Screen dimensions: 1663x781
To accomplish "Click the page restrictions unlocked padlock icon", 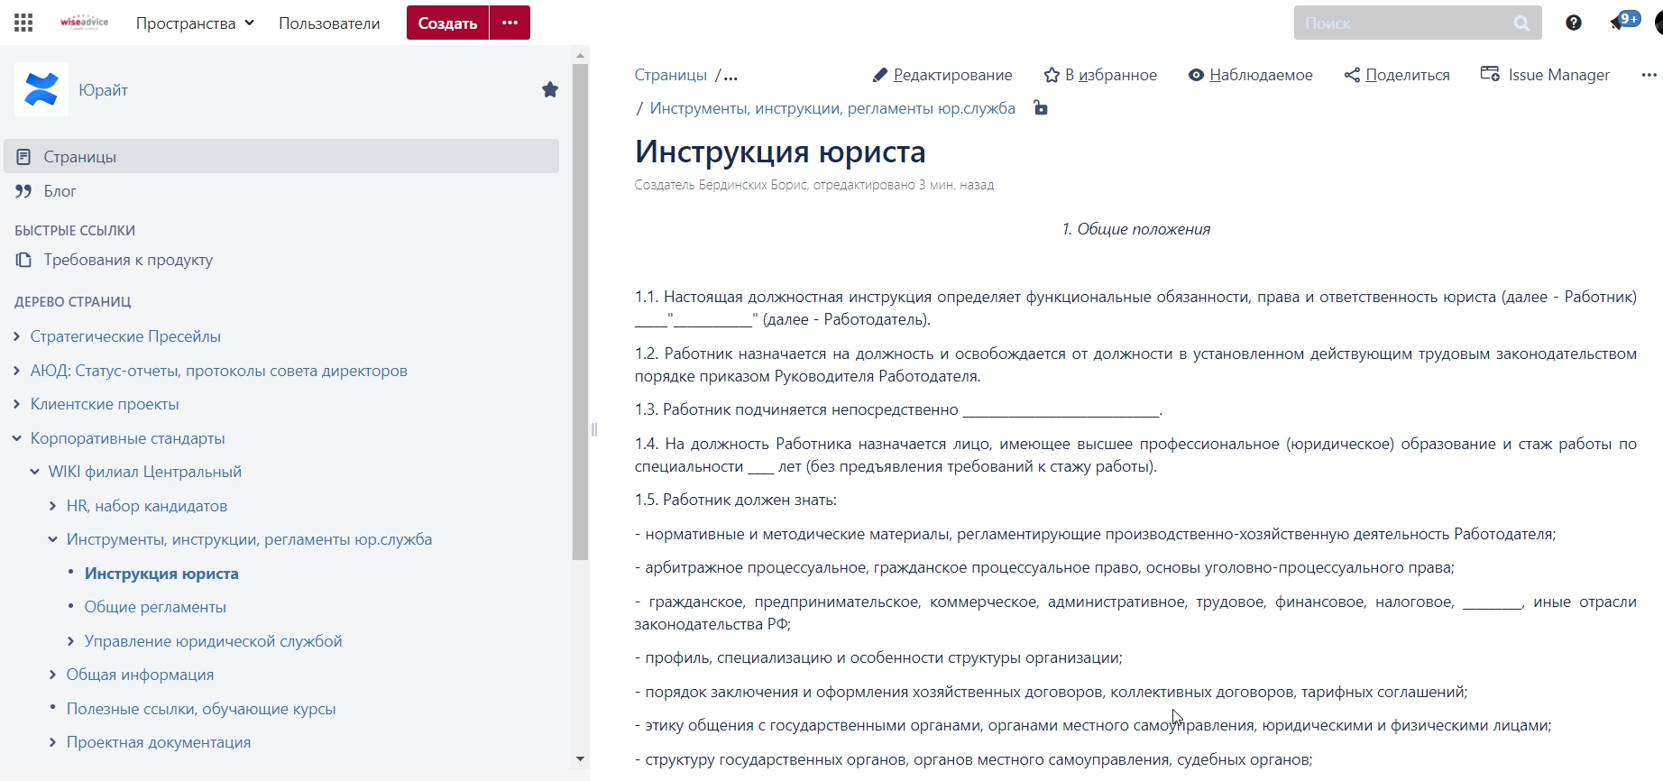I will tap(1041, 108).
